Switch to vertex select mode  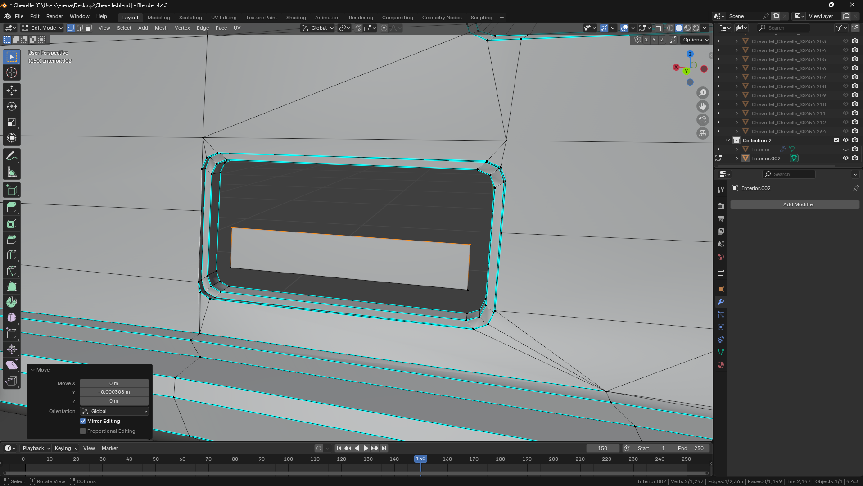(x=71, y=28)
